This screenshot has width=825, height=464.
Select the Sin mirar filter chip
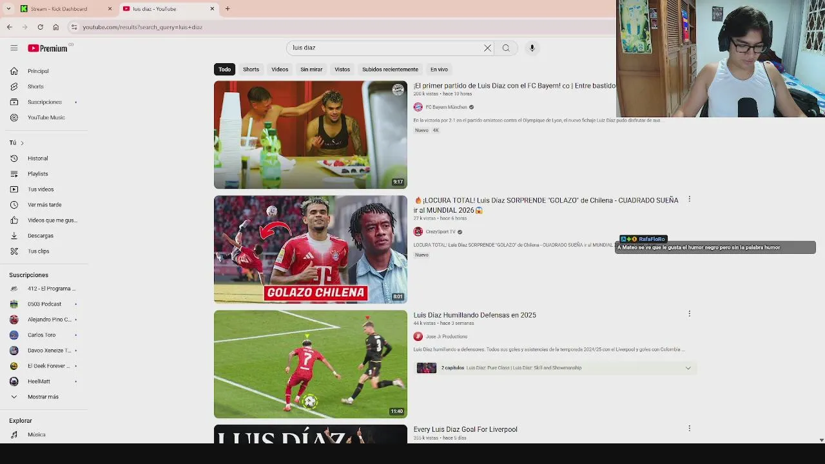point(311,69)
